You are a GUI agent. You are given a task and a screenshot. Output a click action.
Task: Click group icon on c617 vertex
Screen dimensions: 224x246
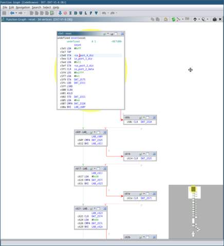(105, 169)
